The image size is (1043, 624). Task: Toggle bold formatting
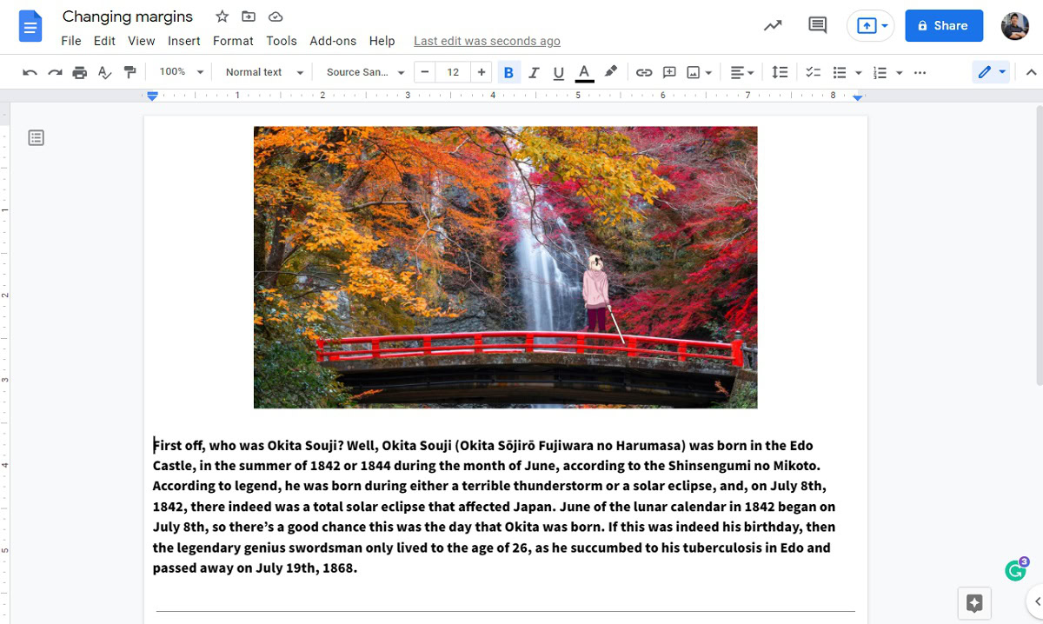click(508, 72)
